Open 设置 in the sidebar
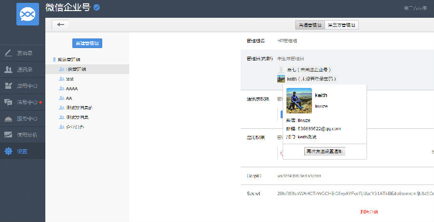The height and width of the screenshot is (222, 434). [22, 151]
